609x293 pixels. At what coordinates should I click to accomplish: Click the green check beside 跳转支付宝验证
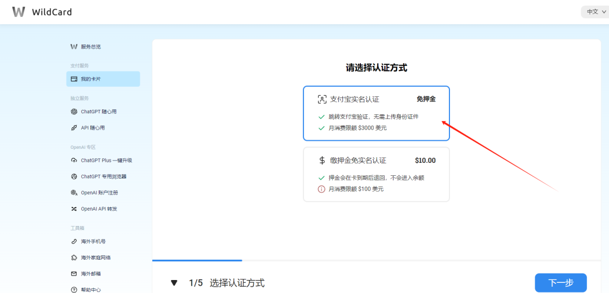[x=321, y=117]
